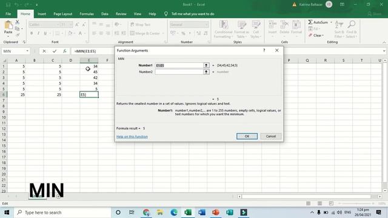Viewport: 388px width, 218px height.
Task: Open the View tab
Action: coord(138,14)
